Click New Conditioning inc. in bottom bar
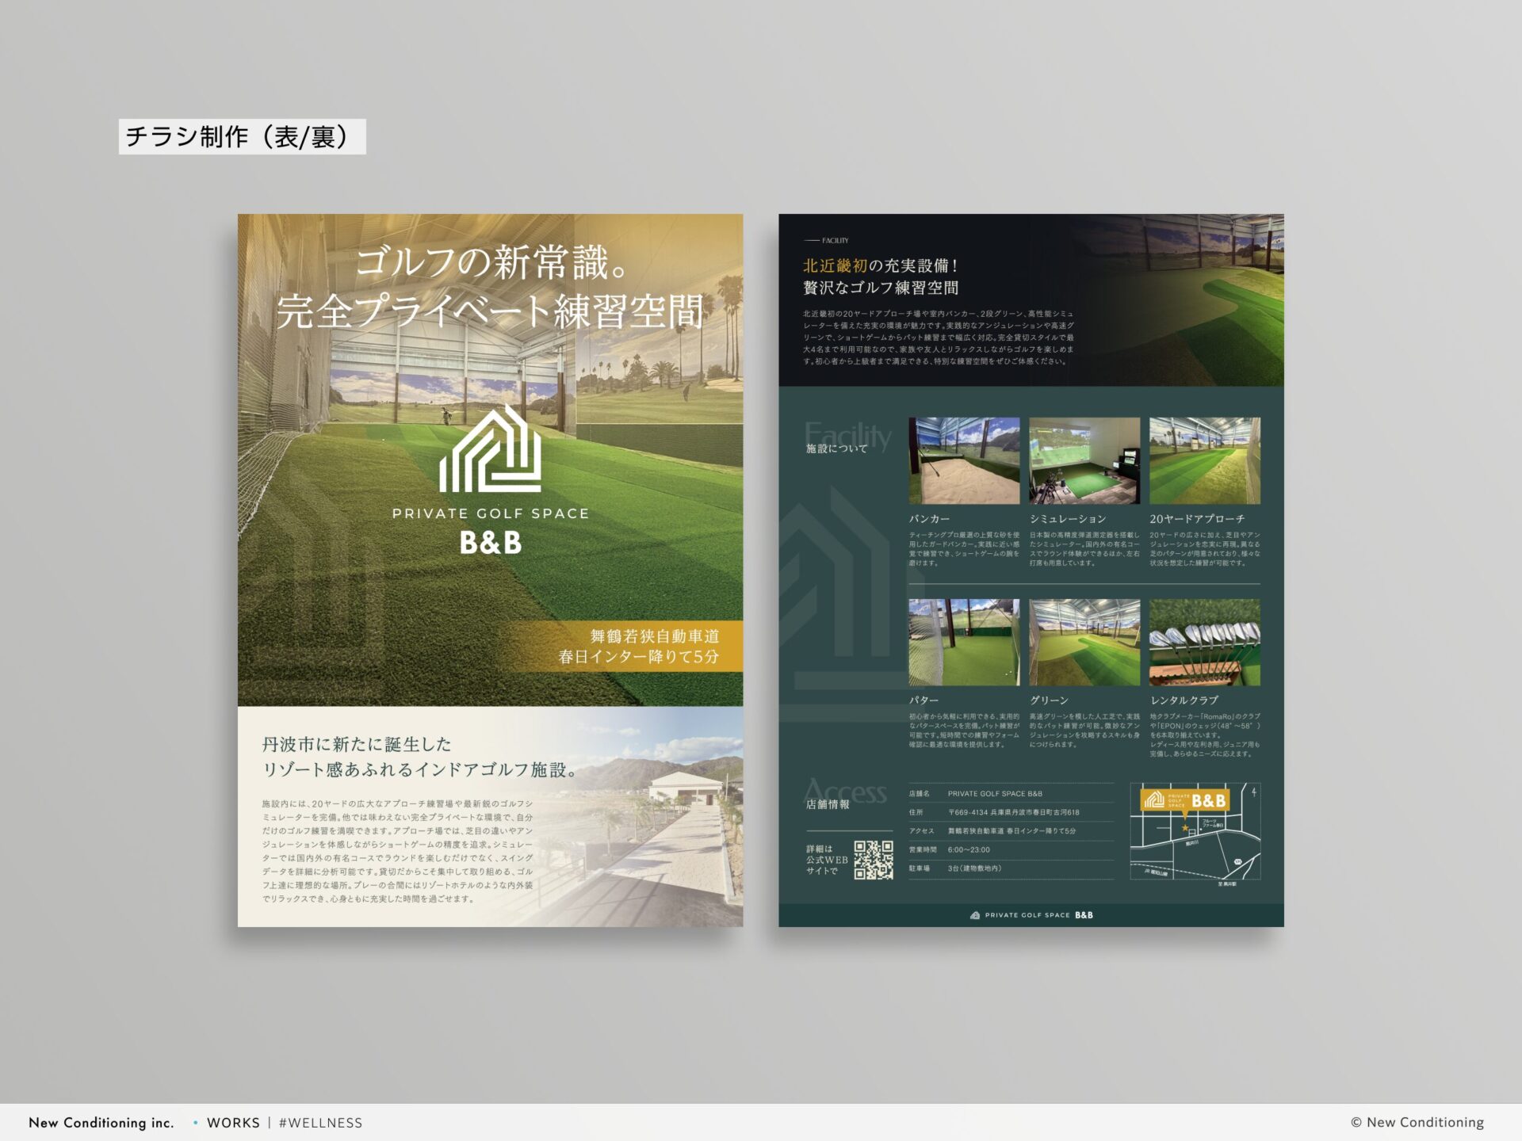 point(101,1123)
